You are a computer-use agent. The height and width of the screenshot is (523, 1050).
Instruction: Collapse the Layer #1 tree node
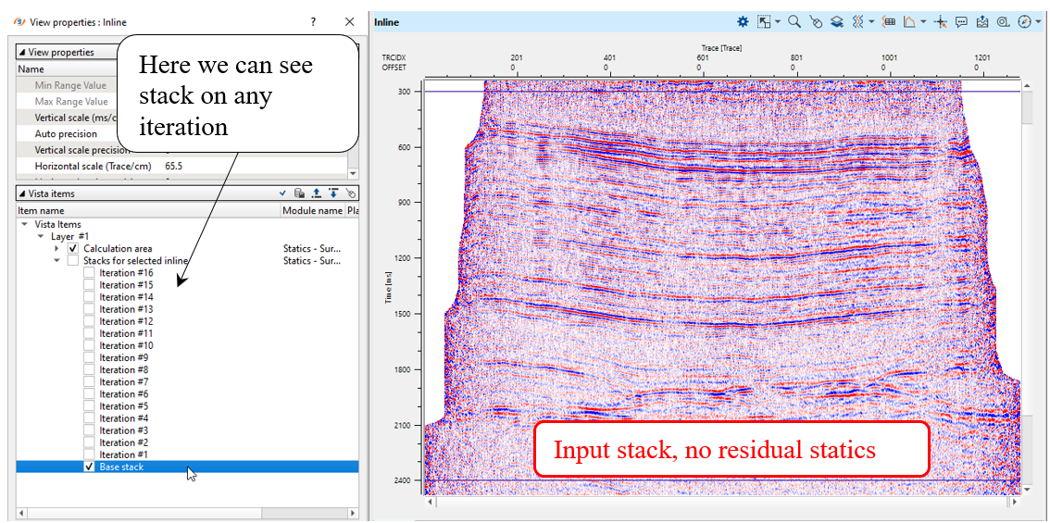point(41,237)
